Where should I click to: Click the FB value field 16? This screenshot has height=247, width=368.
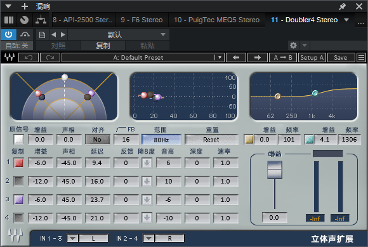tap(126, 140)
